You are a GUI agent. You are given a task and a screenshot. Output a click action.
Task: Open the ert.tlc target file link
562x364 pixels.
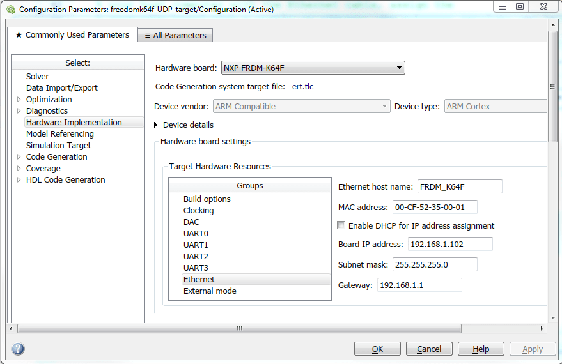coord(302,87)
